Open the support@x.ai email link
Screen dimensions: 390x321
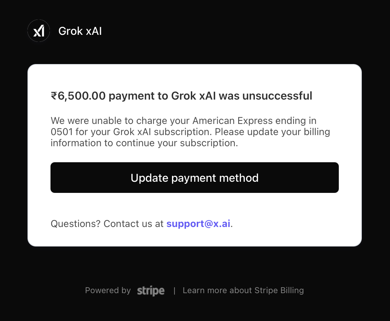(198, 224)
